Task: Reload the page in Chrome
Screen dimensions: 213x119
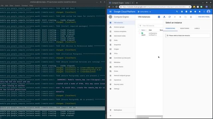Action: pyautogui.click(x=116, y=7)
